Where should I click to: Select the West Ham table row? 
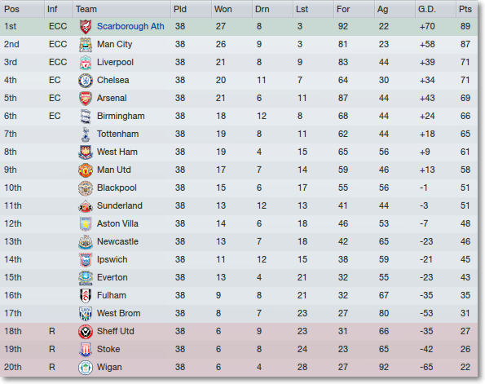pos(239,152)
